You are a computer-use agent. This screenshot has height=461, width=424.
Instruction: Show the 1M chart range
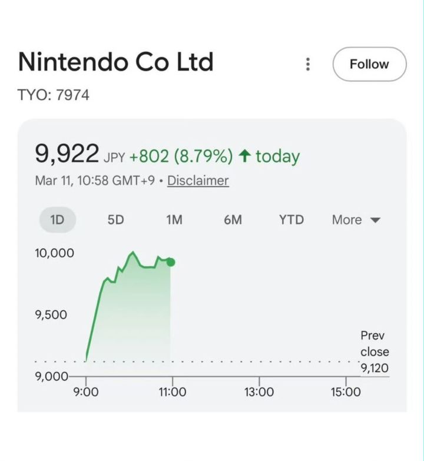click(x=174, y=220)
